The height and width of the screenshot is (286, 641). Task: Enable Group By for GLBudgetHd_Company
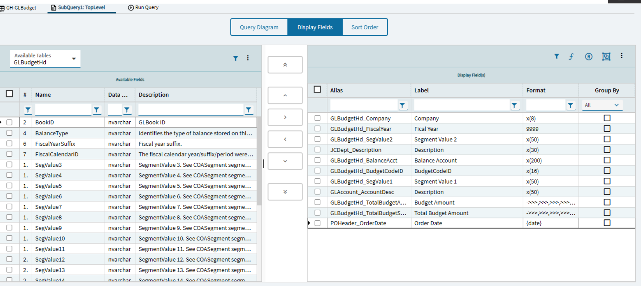pyautogui.click(x=607, y=118)
